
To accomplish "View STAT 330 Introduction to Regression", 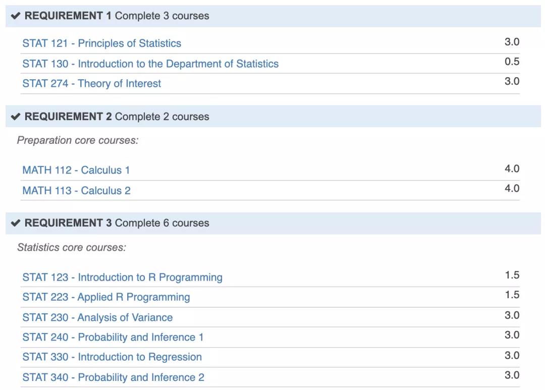I will point(112,357).
